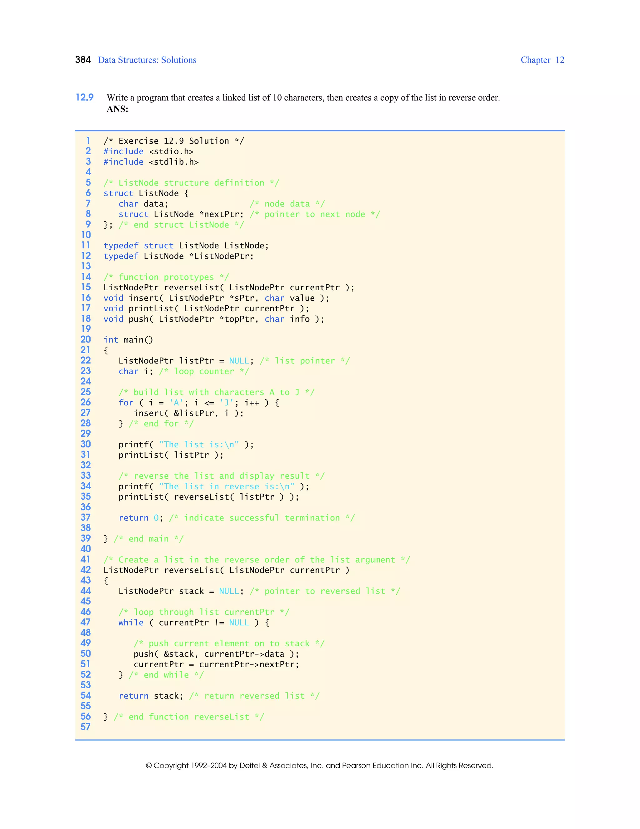
Task: Click comment '/* loop through list currentPtr */'
Action: click(x=204, y=612)
